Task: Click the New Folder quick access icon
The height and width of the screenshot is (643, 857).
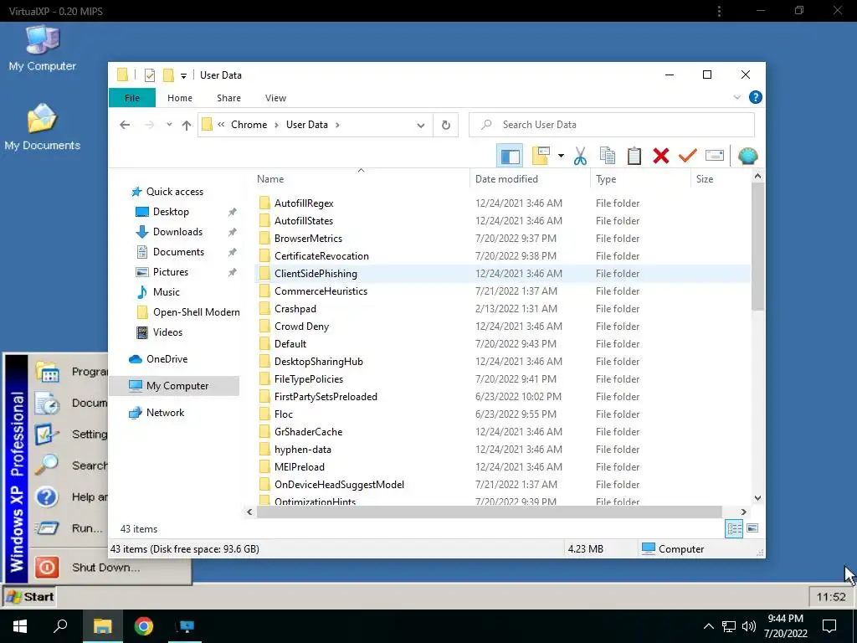Action: [168, 75]
